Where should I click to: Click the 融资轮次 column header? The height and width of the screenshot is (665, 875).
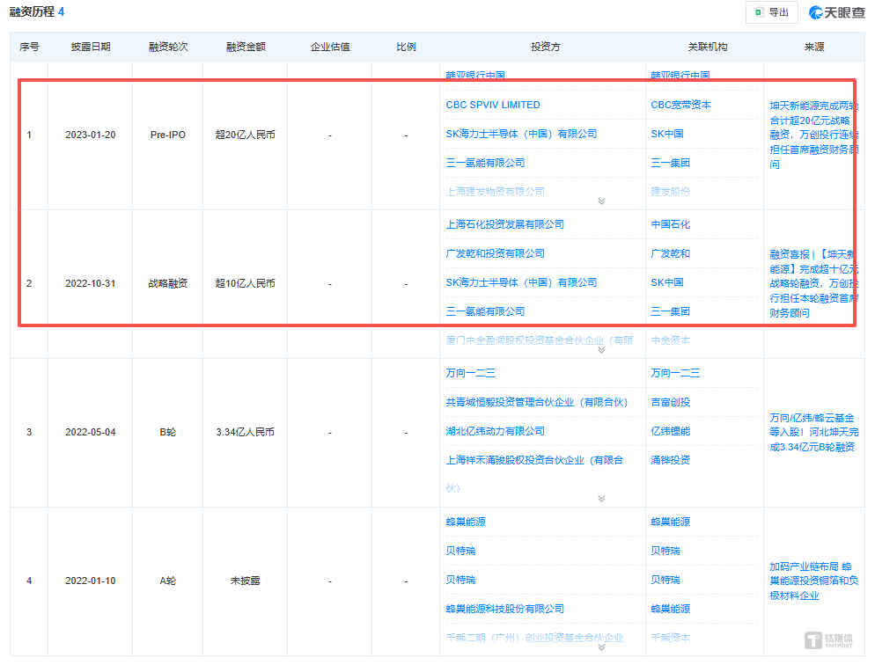pos(168,47)
